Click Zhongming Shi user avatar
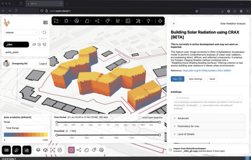The image size is (251, 160). (6, 63)
